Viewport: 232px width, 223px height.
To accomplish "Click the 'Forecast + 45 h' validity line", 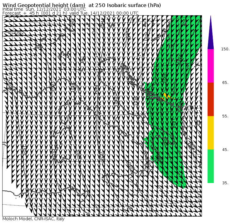I will 71,13.
